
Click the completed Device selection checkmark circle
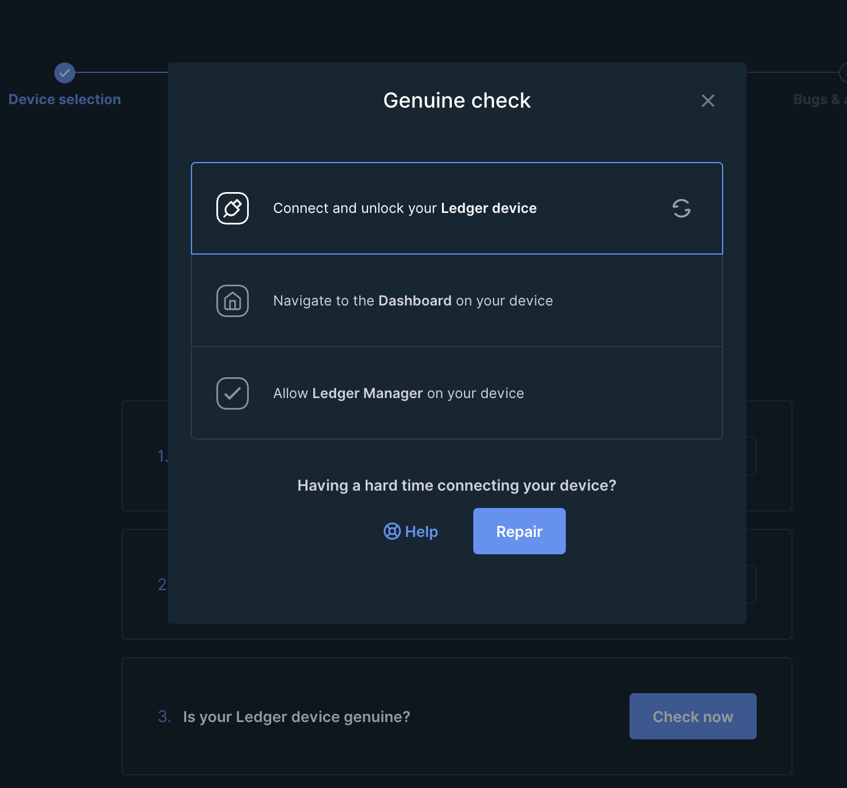point(65,73)
